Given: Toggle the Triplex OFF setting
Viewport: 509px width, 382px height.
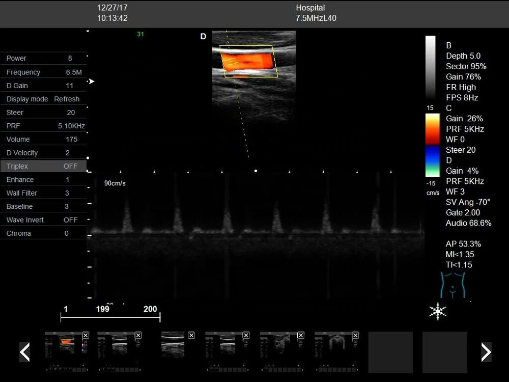Looking at the screenshot, I should pyautogui.click(x=43, y=166).
